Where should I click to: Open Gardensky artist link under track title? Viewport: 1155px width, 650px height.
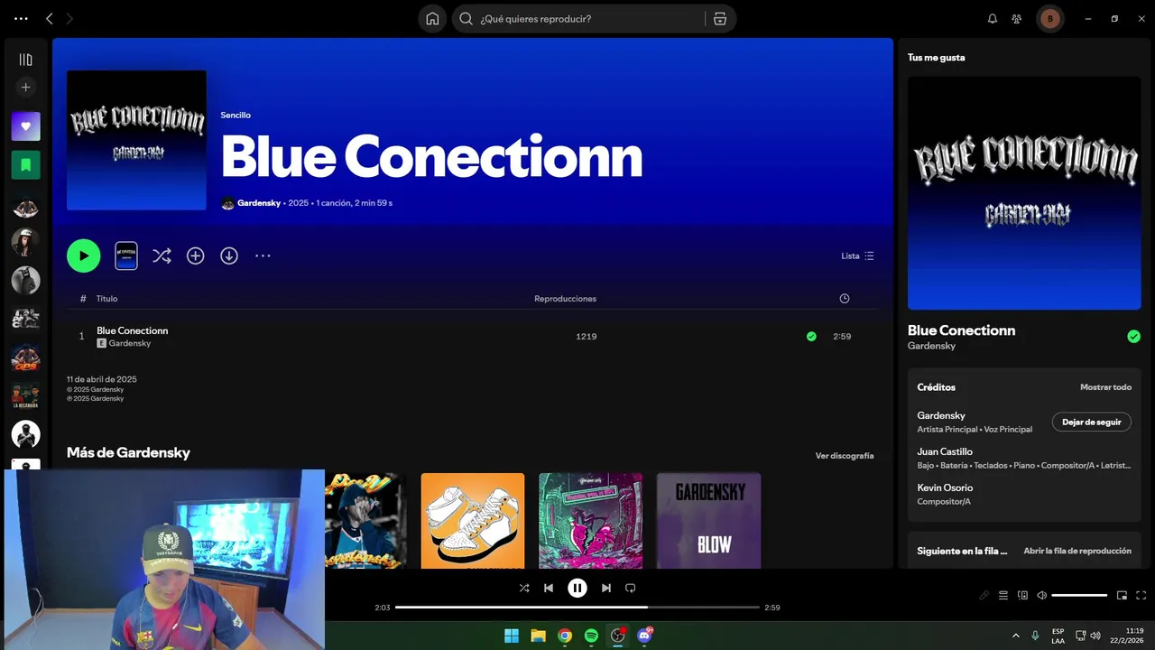130,343
